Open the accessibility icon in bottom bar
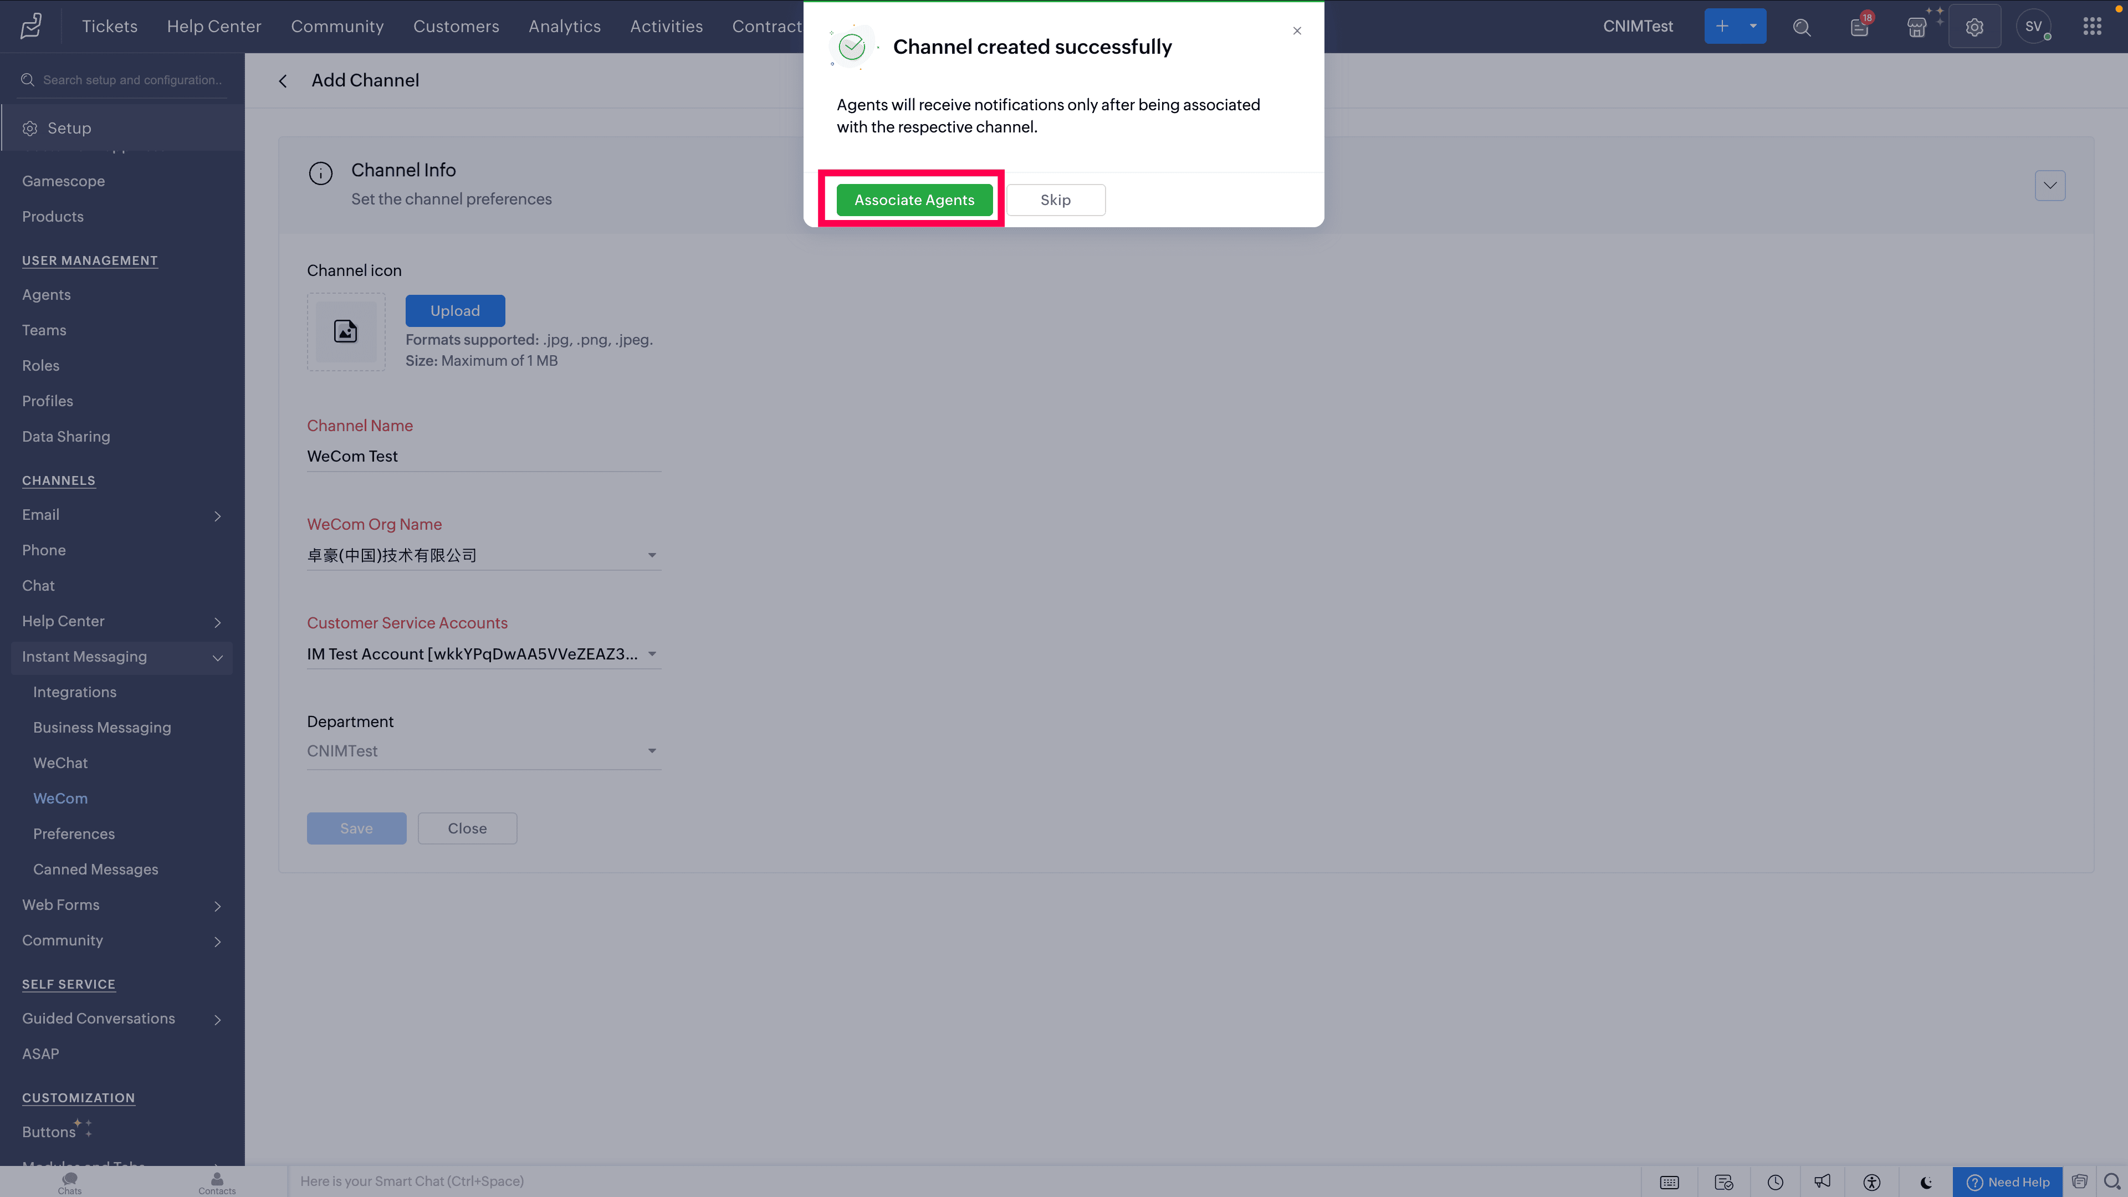Screen dimensions: 2128x1197 1872,1182
